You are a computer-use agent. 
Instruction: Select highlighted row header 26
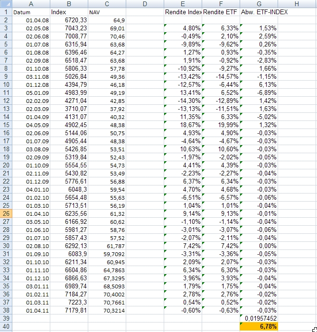(x=6, y=213)
